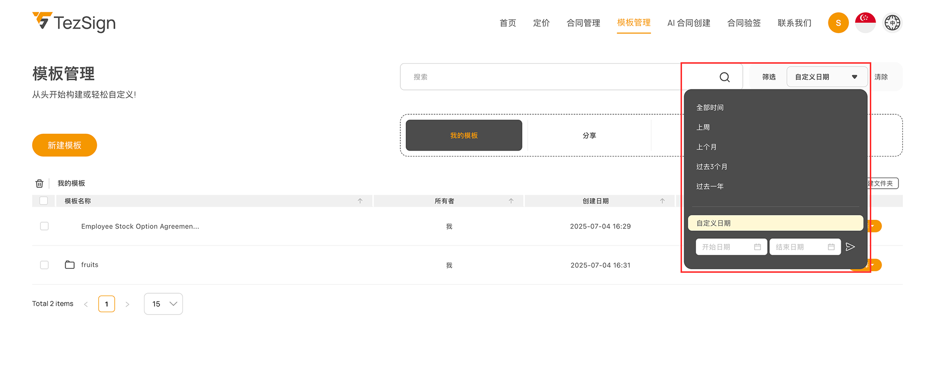Go to 合同管理 in navigation

pos(583,23)
